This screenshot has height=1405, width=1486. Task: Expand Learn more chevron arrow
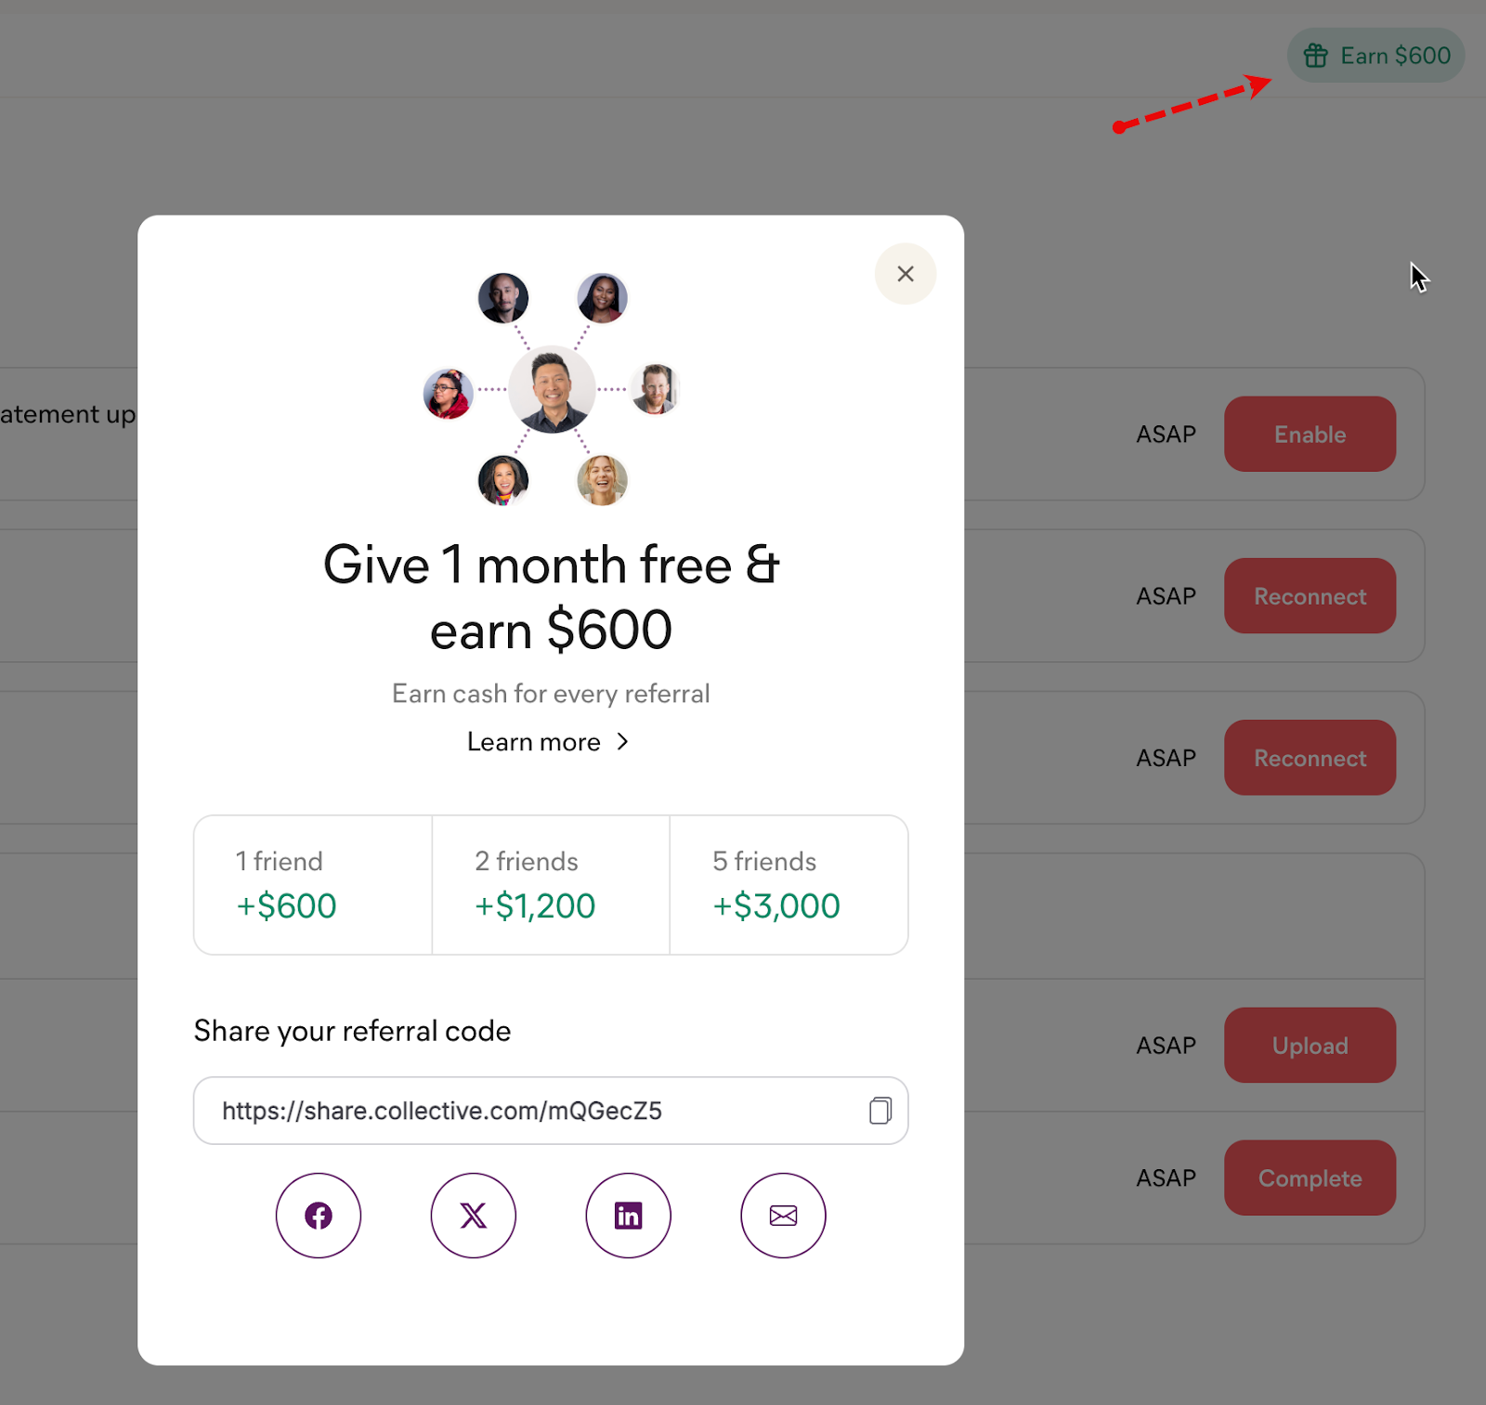(x=623, y=742)
